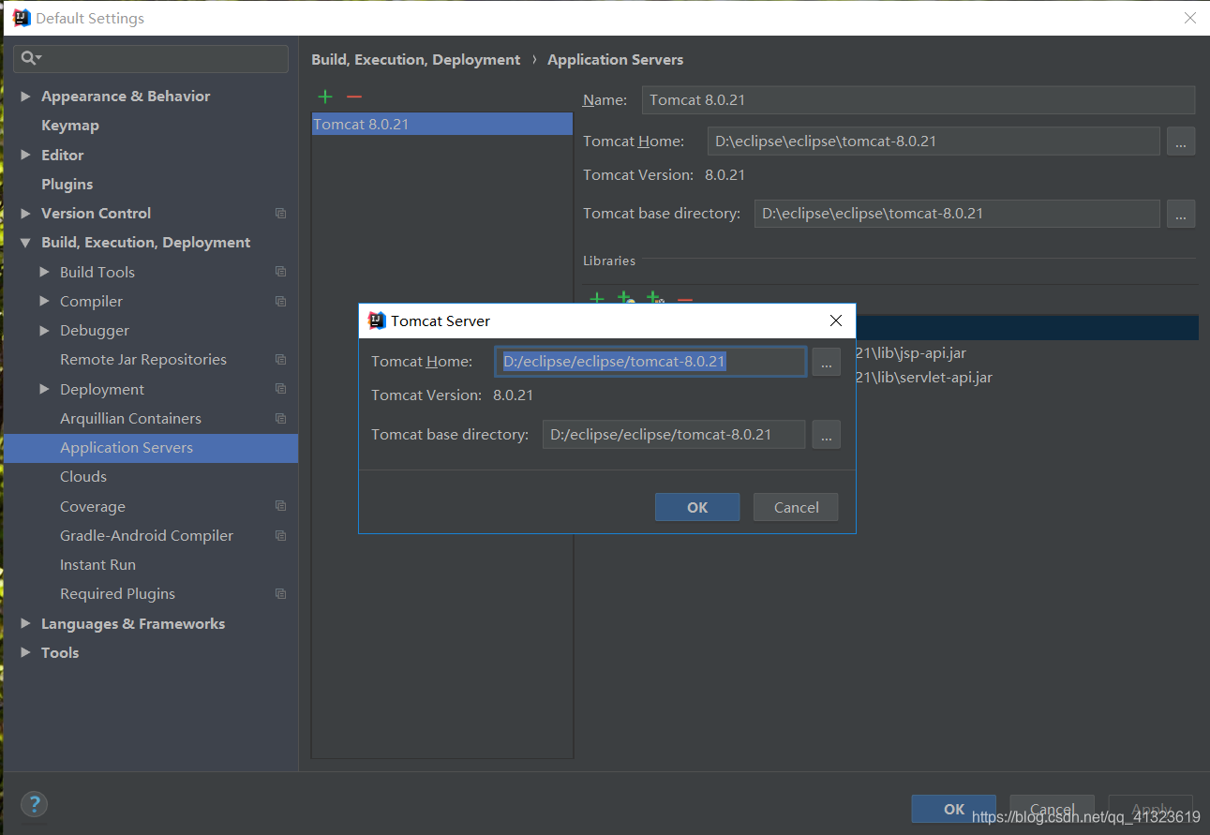Browse for Tomcat base directory in the dialog
Viewport: 1210px width, 835px height.
(826, 435)
